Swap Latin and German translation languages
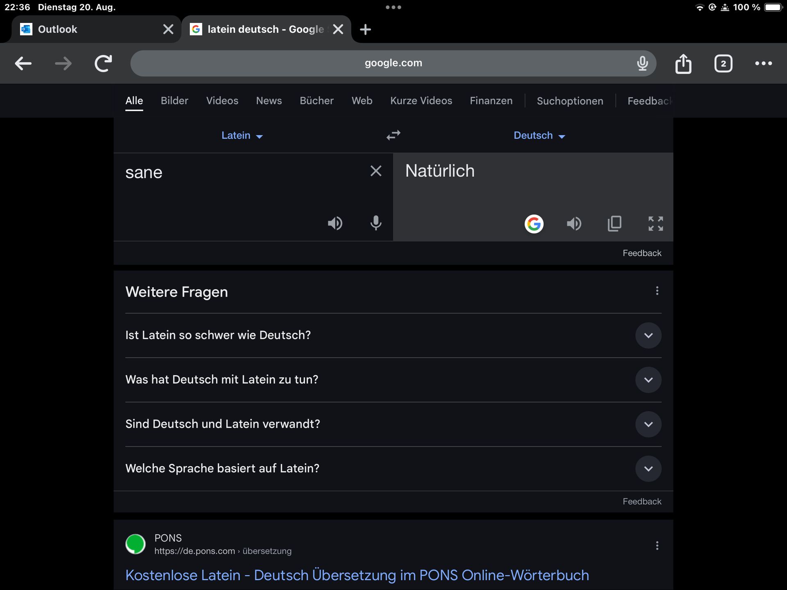The height and width of the screenshot is (590, 787). click(x=393, y=135)
